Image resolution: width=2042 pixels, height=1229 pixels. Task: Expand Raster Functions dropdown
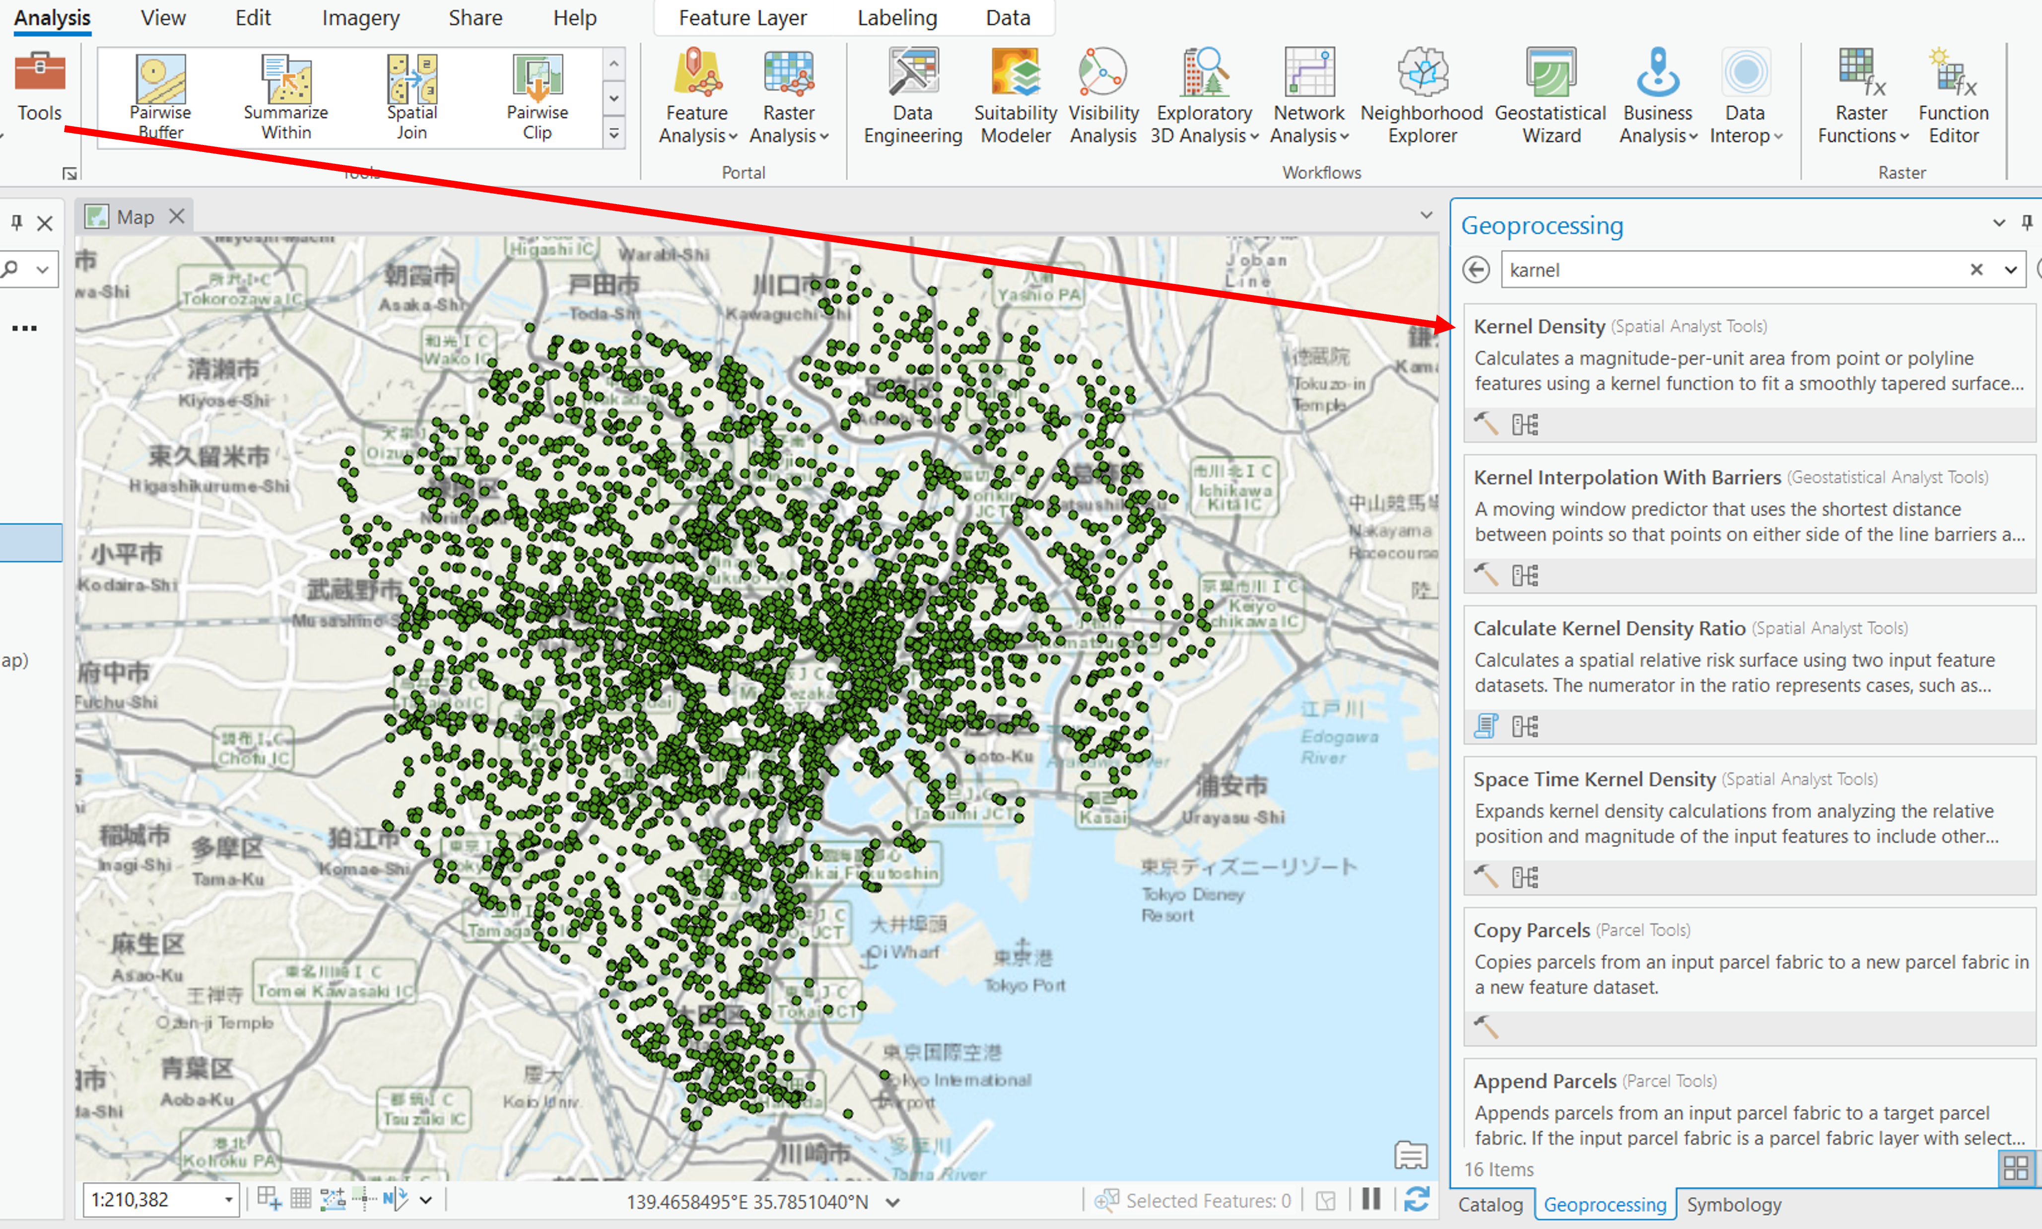1905,137
